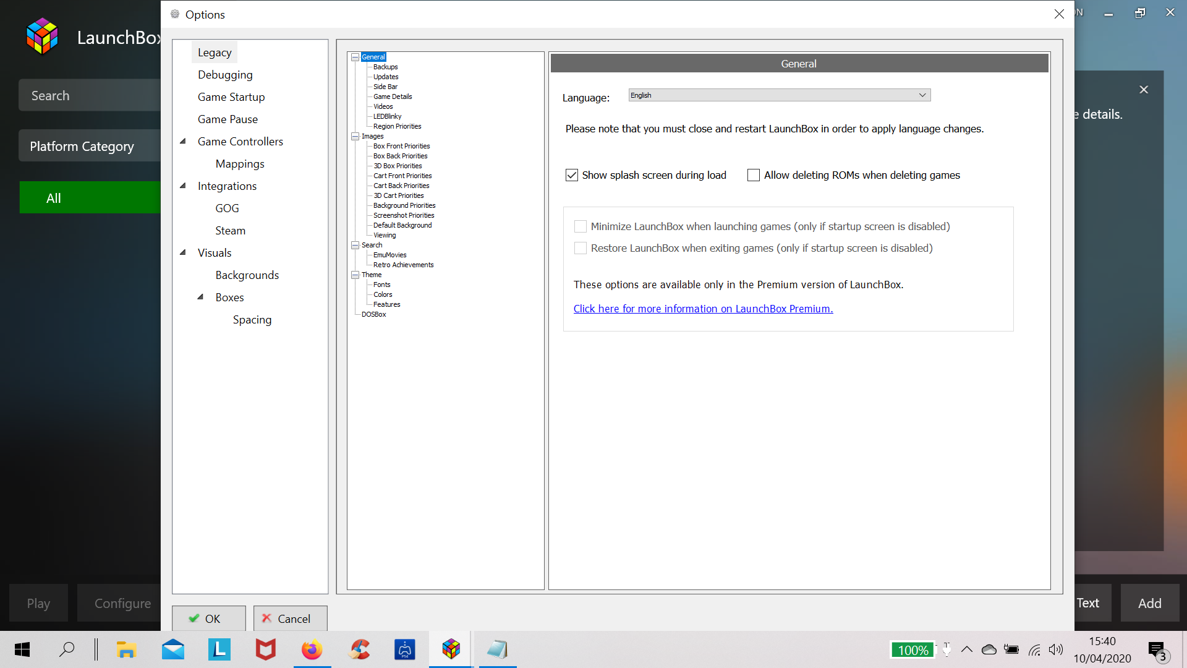Check Restore LaunchBox when exiting games
1187x668 pixels.
[x=581, y=248]
